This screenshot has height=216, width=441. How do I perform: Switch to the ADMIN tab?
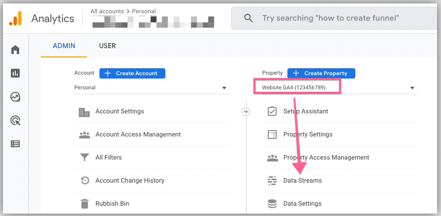64,46
